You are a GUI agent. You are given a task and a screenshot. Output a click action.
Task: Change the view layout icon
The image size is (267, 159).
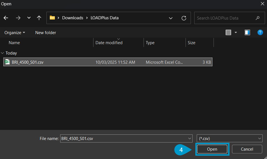click(228, 32)
